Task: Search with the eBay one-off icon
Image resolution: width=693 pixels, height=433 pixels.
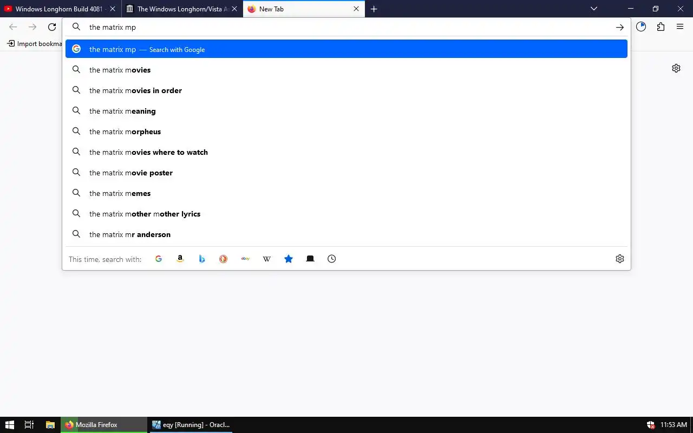Action: click(245, 259)
